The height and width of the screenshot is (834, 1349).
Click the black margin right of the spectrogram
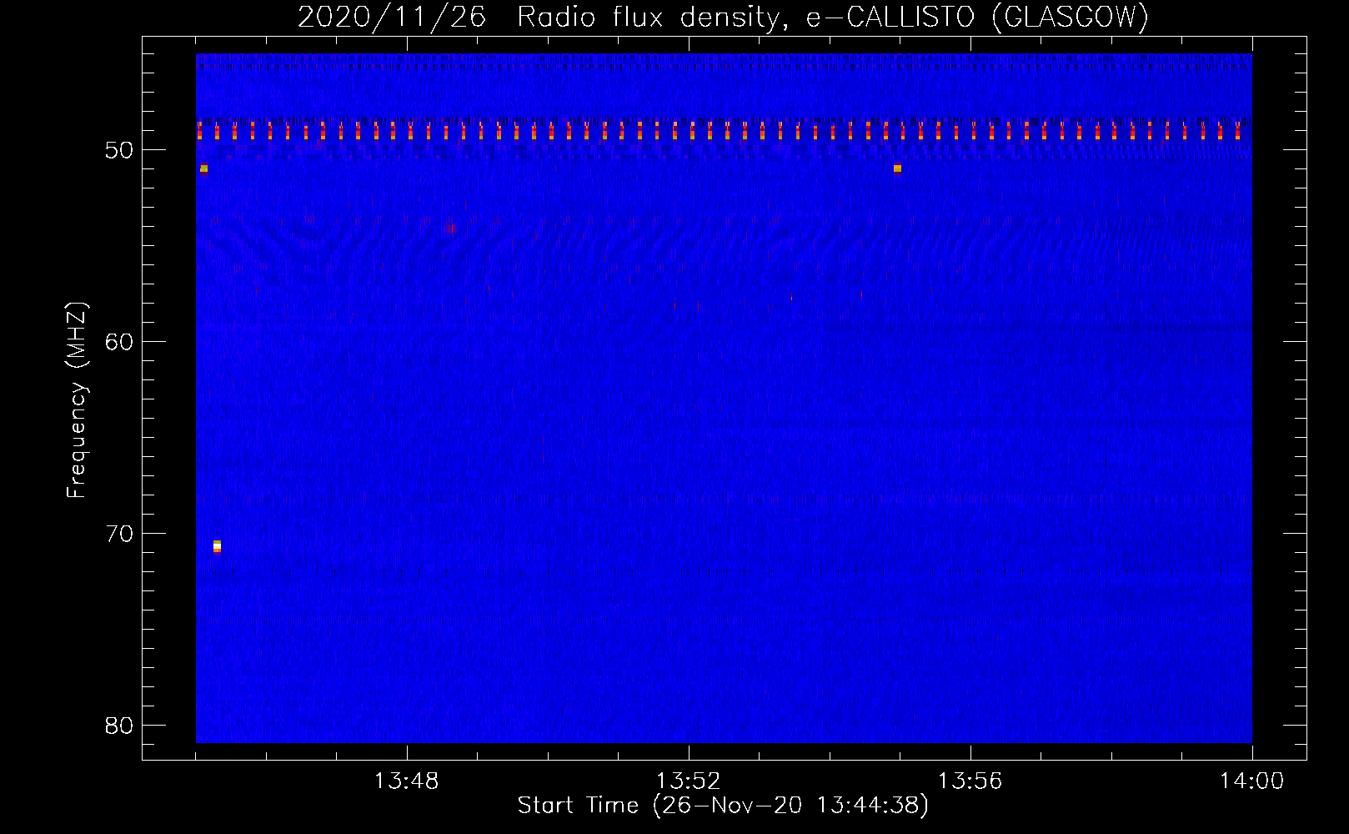tap(1278, 400)
